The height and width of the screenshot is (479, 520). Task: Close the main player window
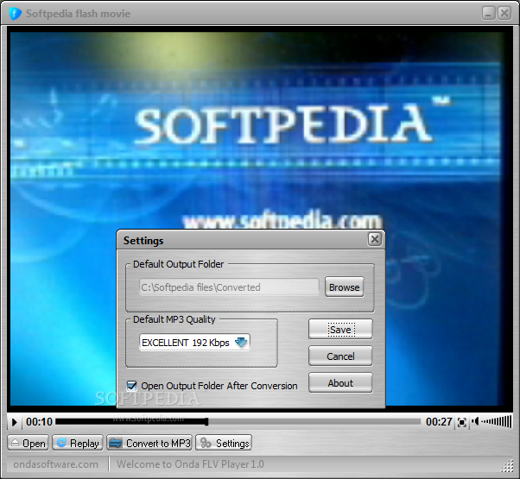click(504, 13)
